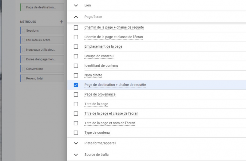This screenshot has width=246, height=161.
Task: Click the Page de provenance label
Action: point(100,94)
